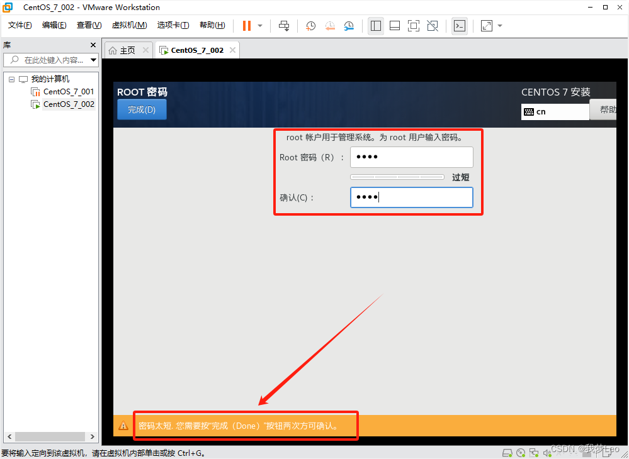Click the warning triangle in the orange bar
The height and width of the screenshot is (459, 629).
pyautogui.click(x=123, y=425)
